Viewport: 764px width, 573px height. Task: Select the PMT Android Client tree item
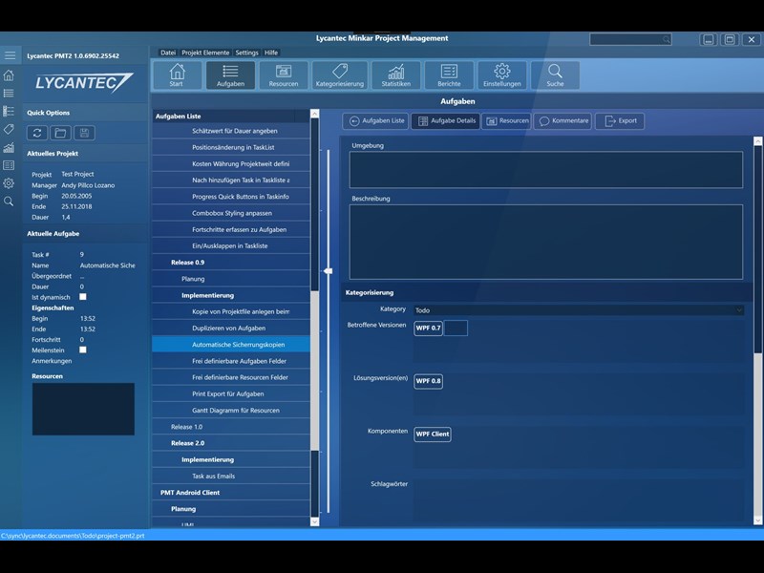[x=231, y=493]
